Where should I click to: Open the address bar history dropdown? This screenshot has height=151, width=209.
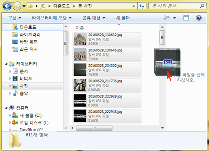tap(134, 6)
